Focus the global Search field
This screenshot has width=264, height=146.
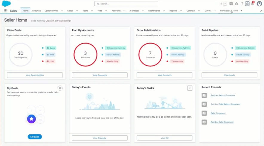click(126, 4)
